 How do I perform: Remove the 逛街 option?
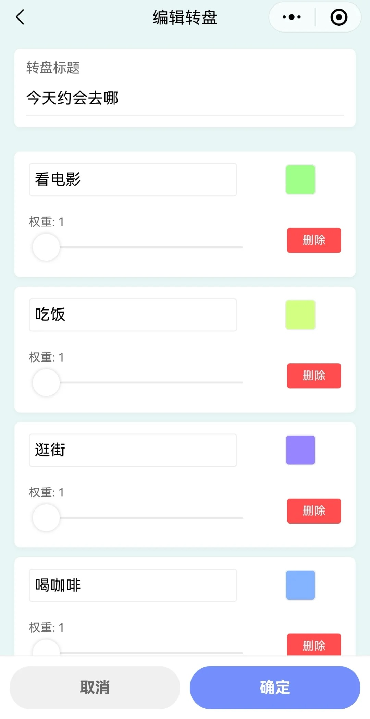314,511
